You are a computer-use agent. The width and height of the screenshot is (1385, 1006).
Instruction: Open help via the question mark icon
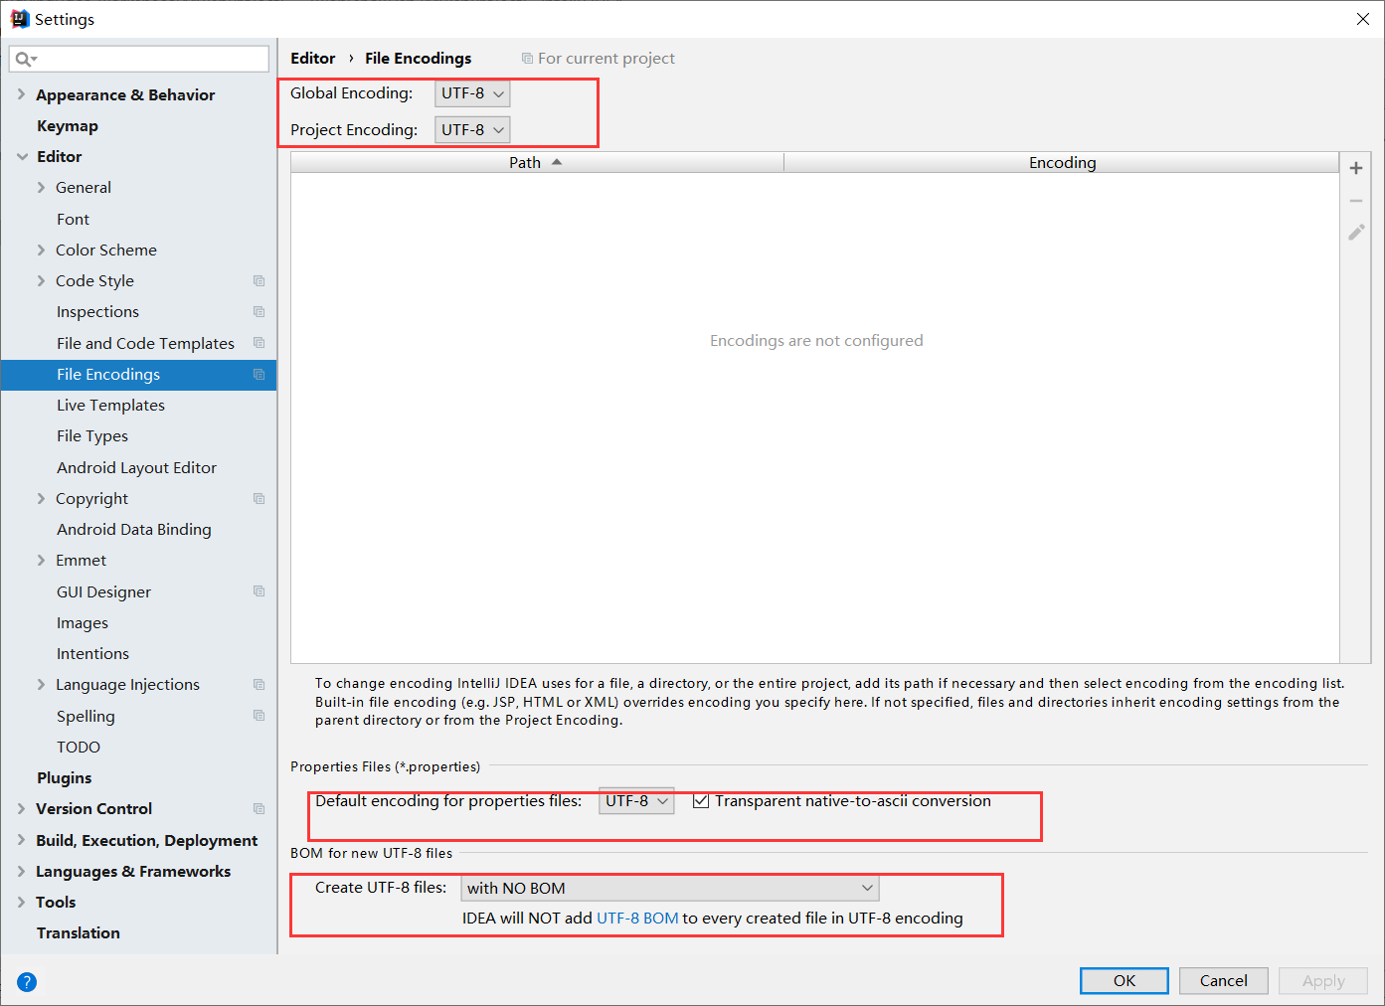pyautogui.click(x=27, y=982)
